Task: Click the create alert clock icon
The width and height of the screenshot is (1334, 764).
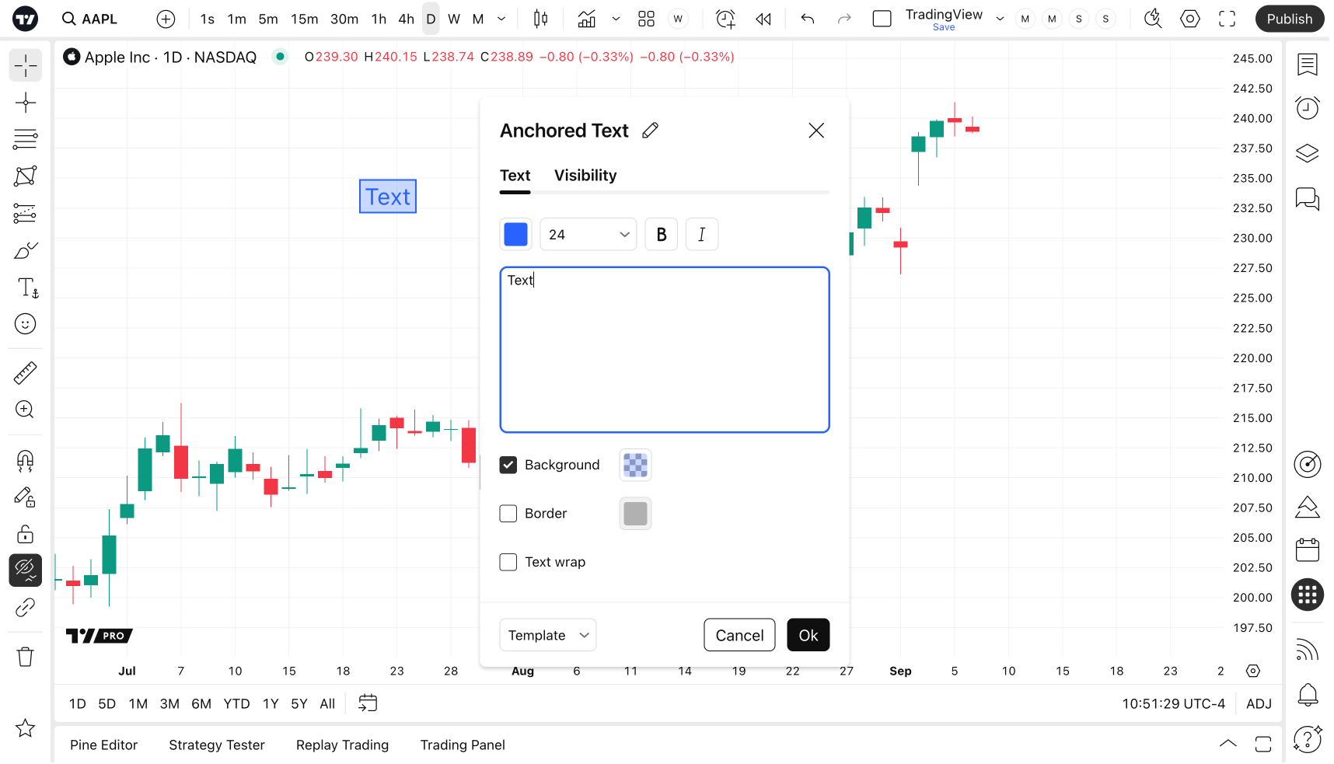Action: 725,19
